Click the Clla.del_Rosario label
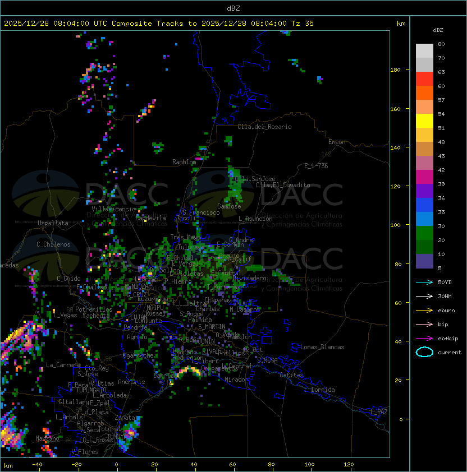467x472 pixels. [x=264, y=127]
